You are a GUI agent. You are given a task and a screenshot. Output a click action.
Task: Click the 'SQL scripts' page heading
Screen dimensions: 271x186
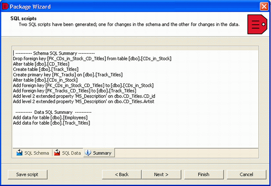pos(24,18)
